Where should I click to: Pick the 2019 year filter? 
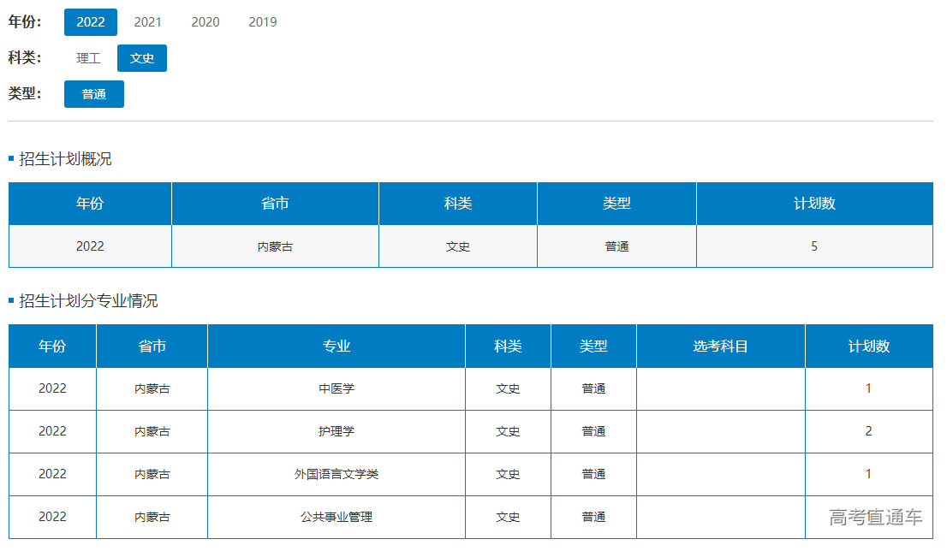coord(262,22)
